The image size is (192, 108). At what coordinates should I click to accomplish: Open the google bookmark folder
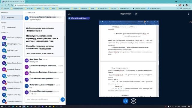pos(38,8)
